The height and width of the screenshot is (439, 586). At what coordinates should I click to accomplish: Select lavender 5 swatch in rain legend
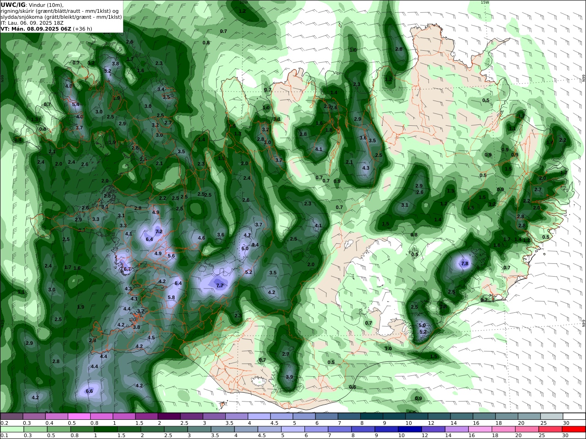[x=293, y=429]
